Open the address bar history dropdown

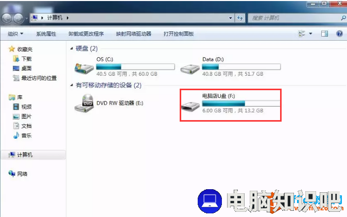tap(230, 18)
